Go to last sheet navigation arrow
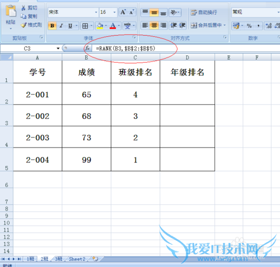 point(19,259)
